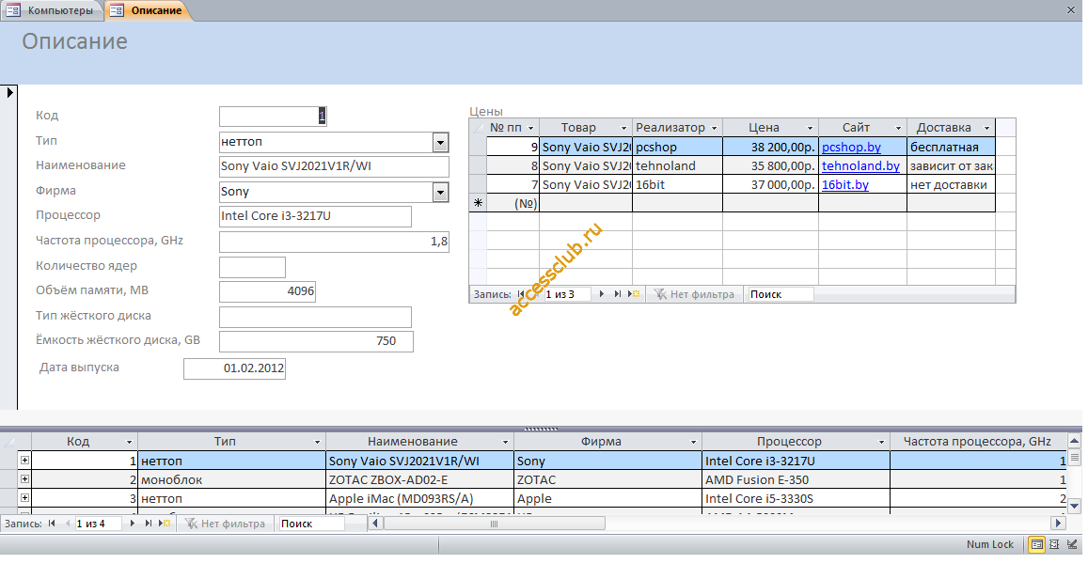Go to first record in Цены subform
Image resolution: width=1088 pixels, height=579 pixels.
click(520, 294)
